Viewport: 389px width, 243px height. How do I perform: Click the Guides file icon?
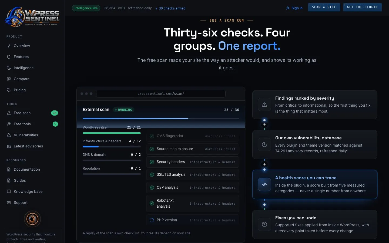9,181
